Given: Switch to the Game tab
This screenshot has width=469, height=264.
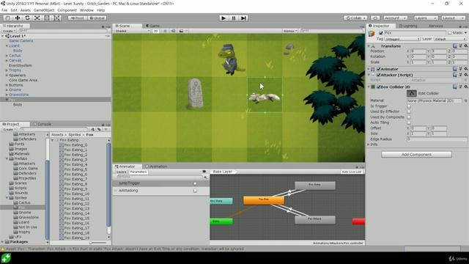Looking at the screenshot, I should 152,26.
